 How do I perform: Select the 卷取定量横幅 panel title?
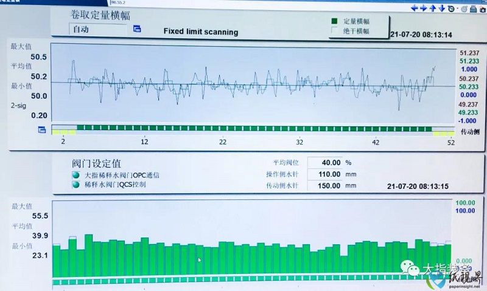tap(100, 15)
